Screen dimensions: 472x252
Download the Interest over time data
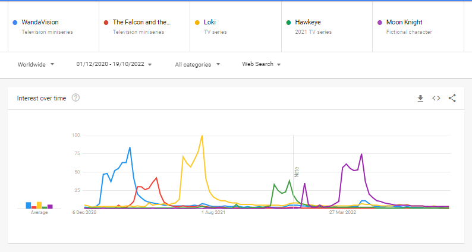tap(420, 98)
